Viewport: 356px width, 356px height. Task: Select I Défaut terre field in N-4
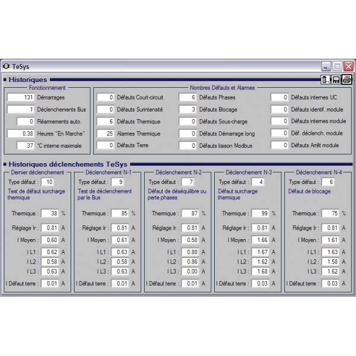click(330, 284)
